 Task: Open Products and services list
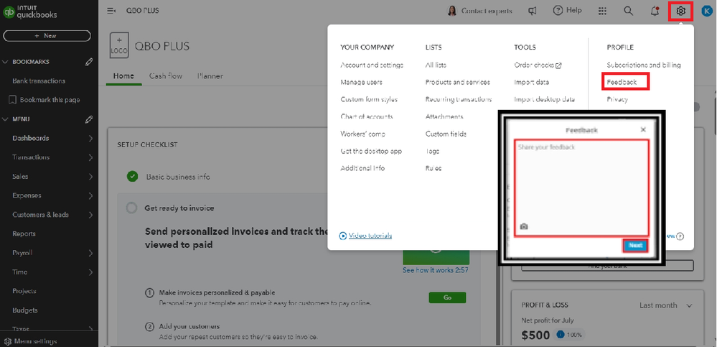click(x=457, y=83)
